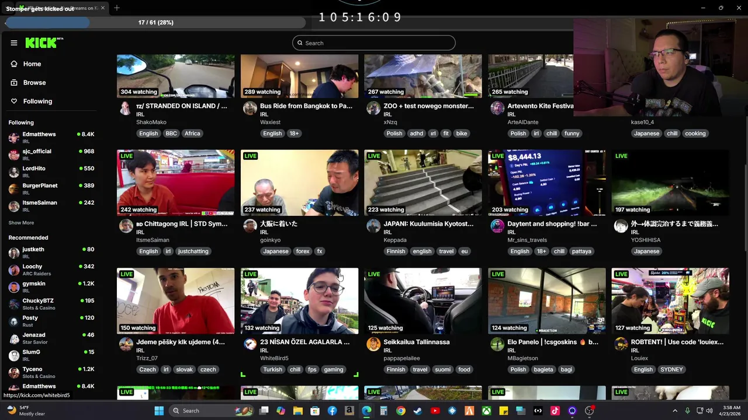The width and height of the screenshot is (748, 420).
Task: Open ChuckyBTZ Slots & Casino channel
Action: pos(51,303)
